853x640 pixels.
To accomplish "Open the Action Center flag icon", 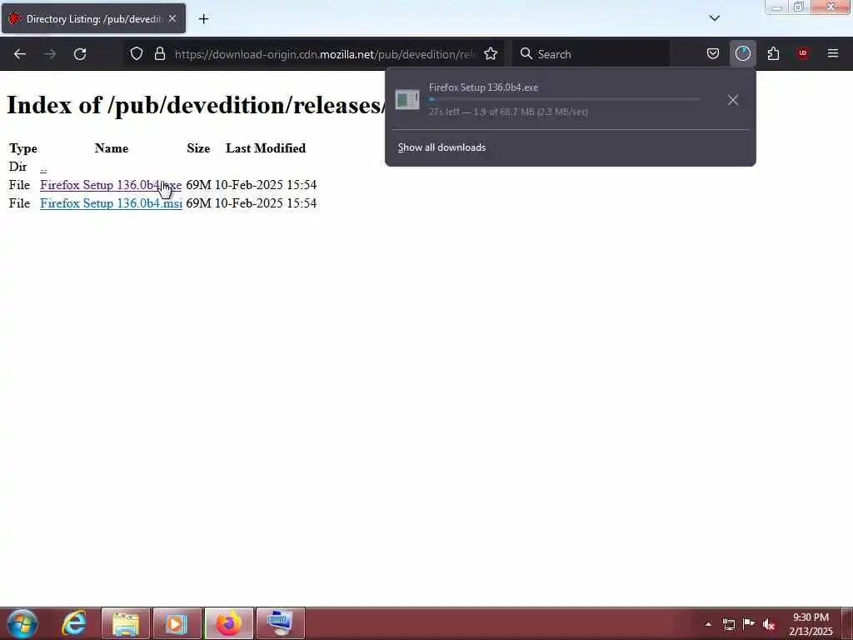I will 749,624.
